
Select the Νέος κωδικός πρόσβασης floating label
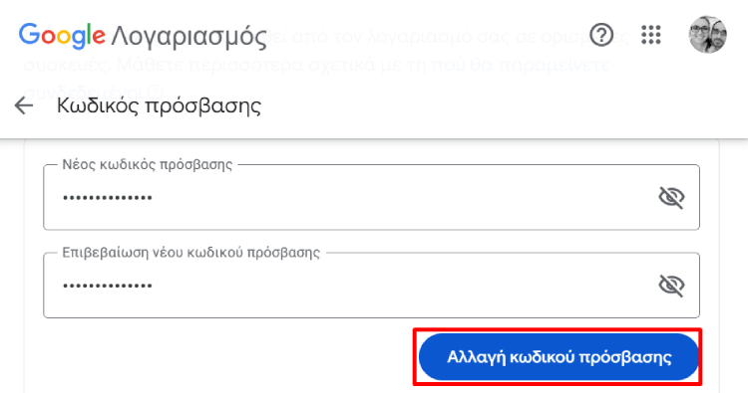148,164
